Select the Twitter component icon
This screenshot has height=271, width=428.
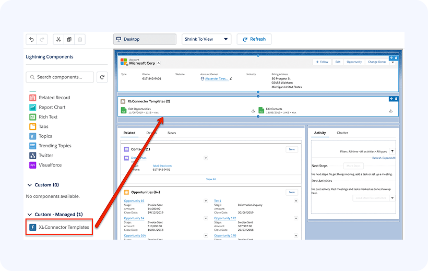(32, 155)
